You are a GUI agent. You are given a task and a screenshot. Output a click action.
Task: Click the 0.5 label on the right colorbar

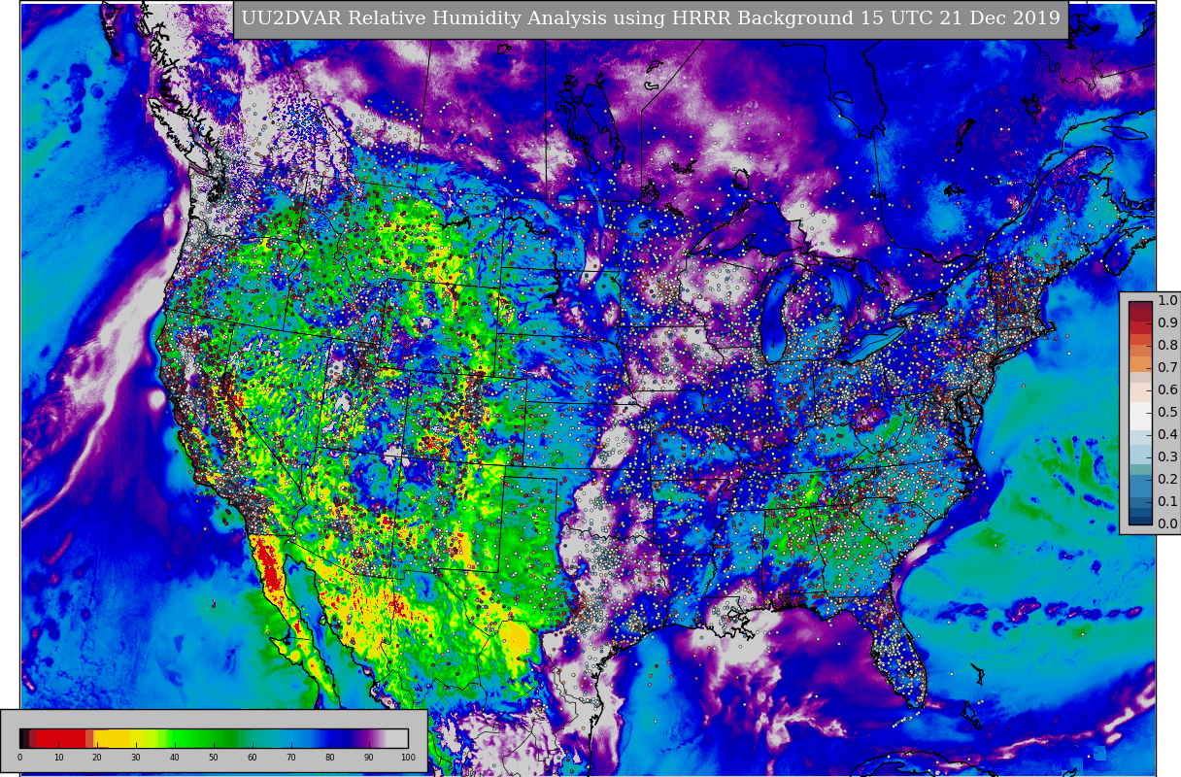pyautogui.click(x=1167, y=413)
